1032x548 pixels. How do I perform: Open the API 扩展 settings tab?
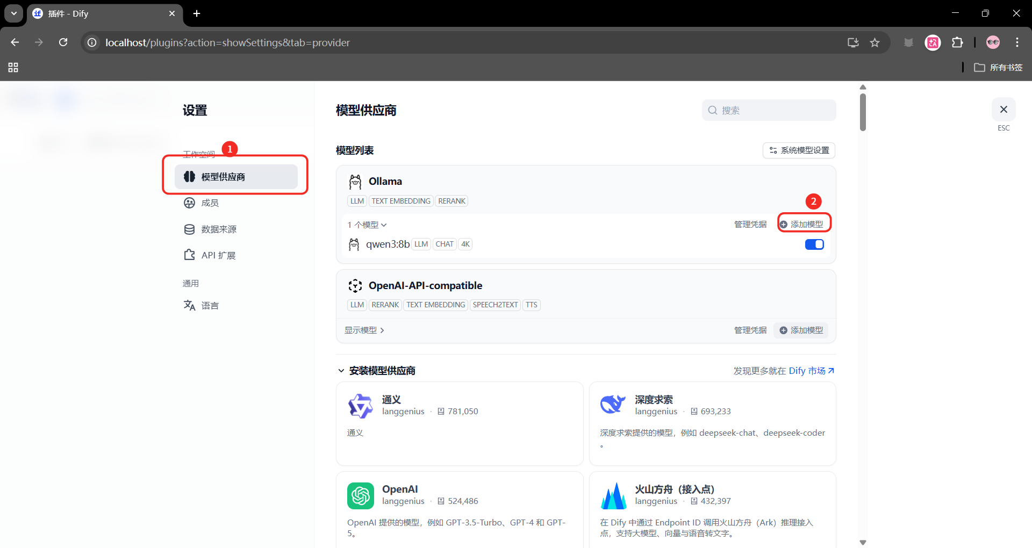[x=236, y=255]
